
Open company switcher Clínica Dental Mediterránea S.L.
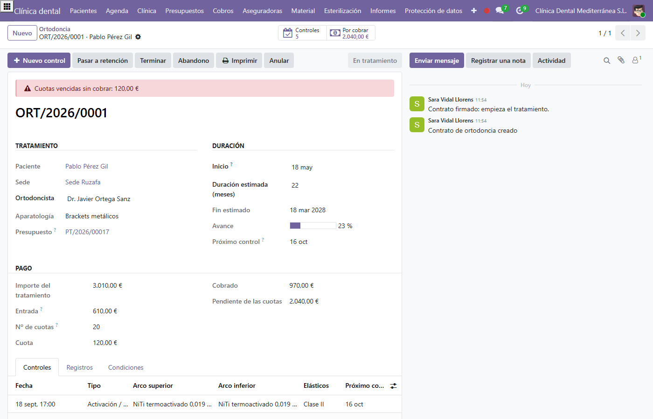coord(581,11)
